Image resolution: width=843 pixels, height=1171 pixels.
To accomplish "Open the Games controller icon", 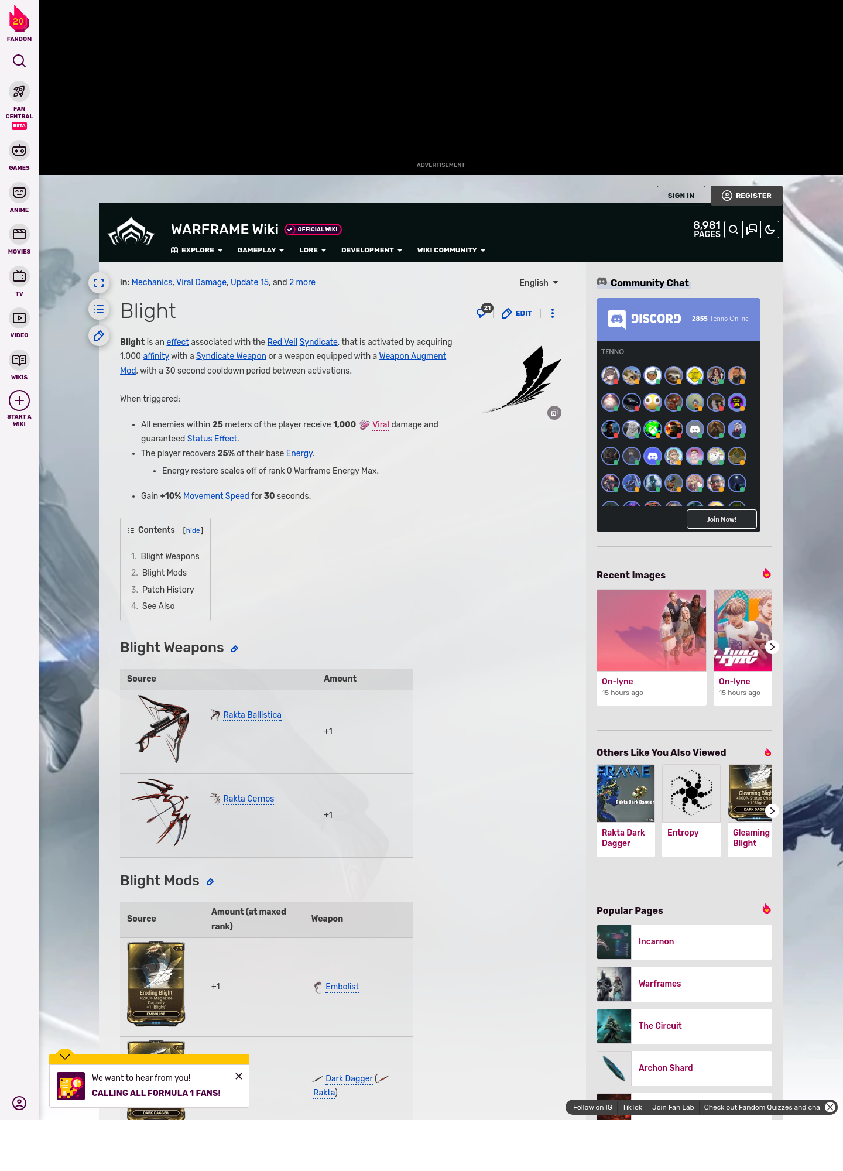I will click(x=19, y=150).
